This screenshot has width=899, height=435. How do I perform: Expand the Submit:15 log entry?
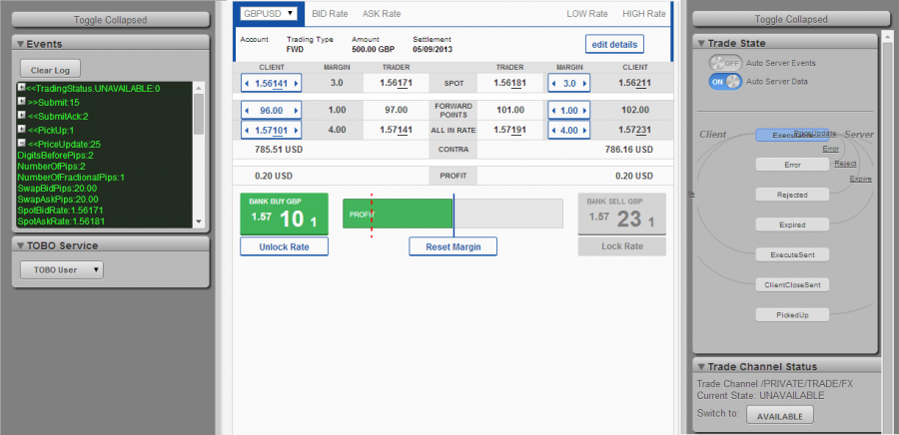(21, 102)
